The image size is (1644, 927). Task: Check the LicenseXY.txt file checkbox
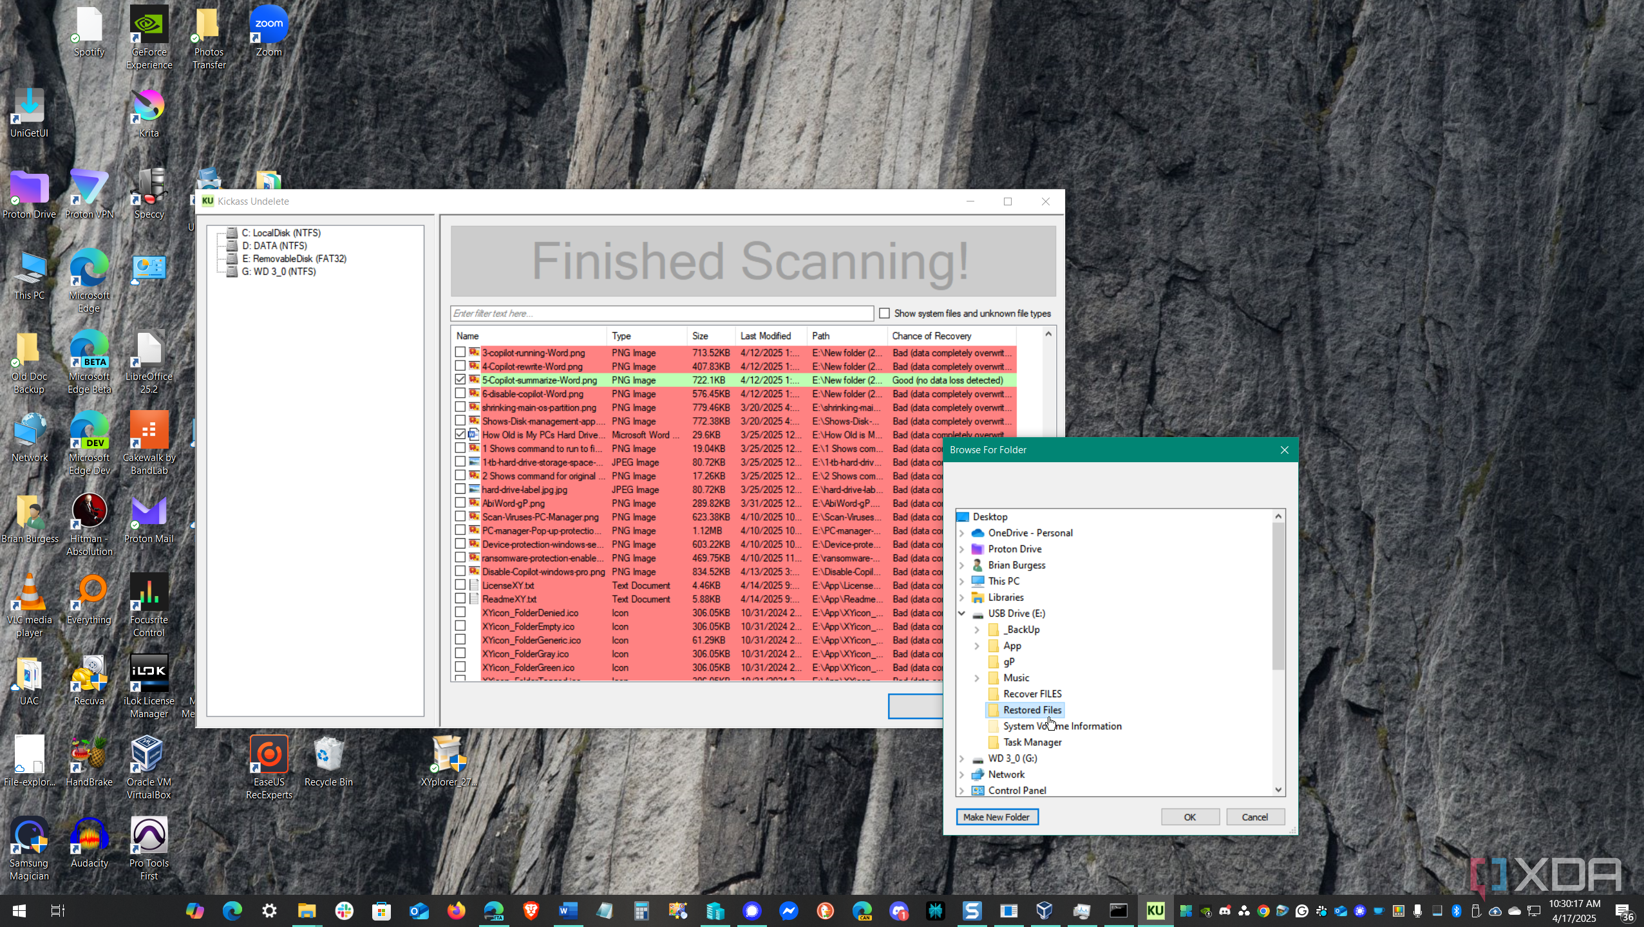click(460, 585)
